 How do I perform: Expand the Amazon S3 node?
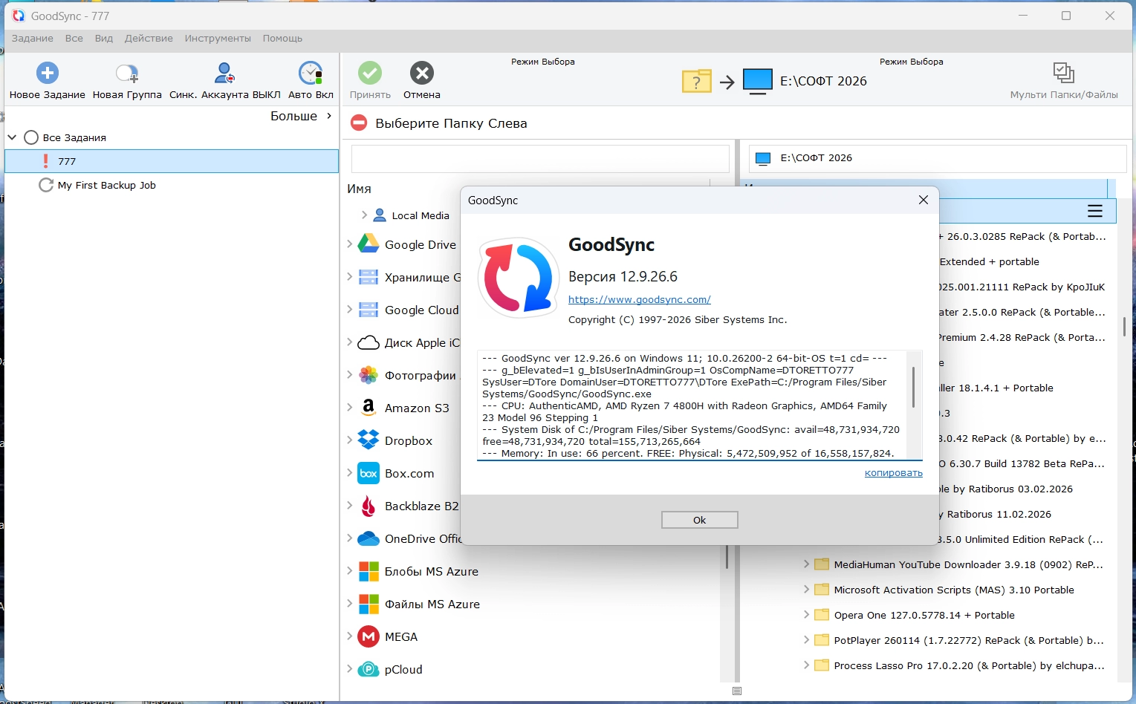tap(350, 407)
